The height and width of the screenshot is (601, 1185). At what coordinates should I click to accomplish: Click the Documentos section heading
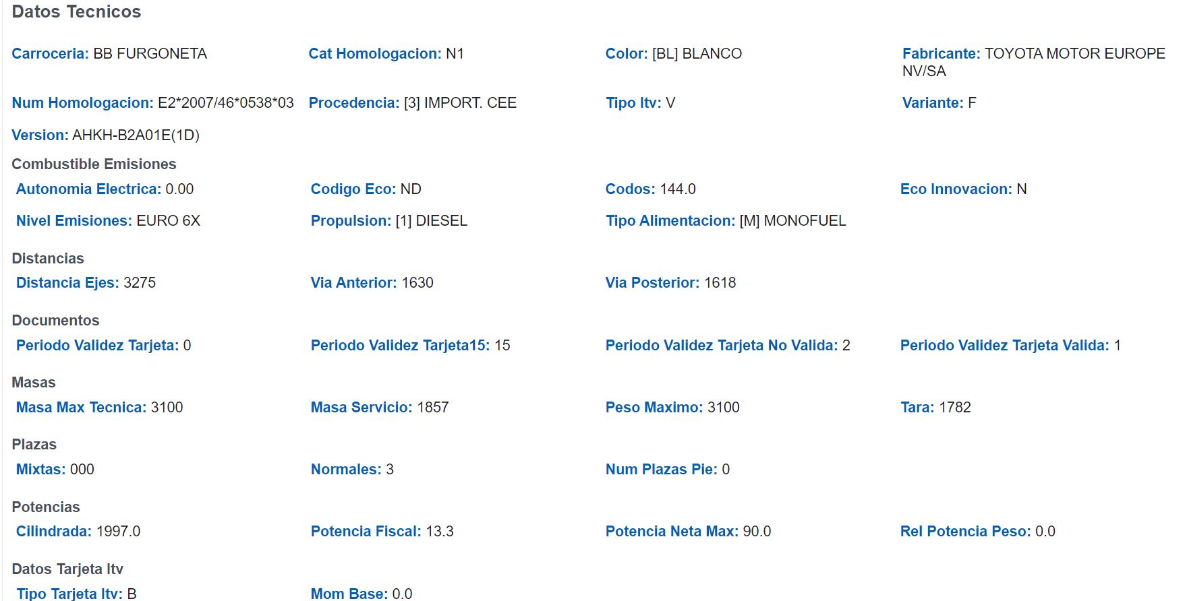pos(55,321)
